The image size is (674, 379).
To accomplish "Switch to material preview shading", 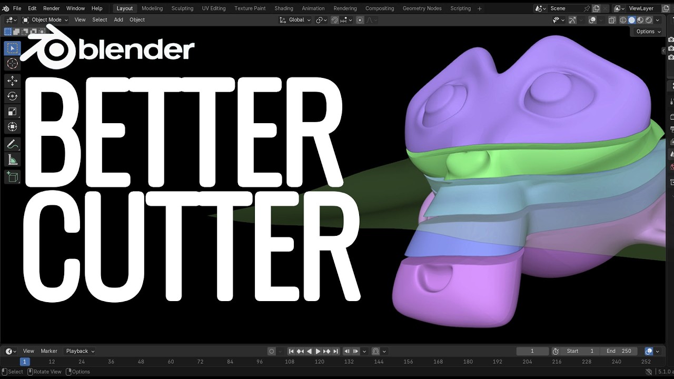I will (x=640, y=20).
